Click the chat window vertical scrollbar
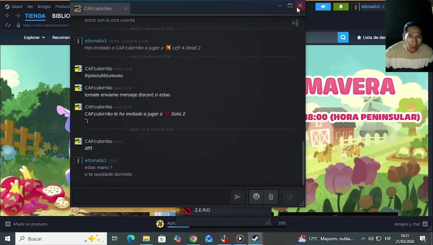This screenshot has width=433, height=245. coord(303,163)
